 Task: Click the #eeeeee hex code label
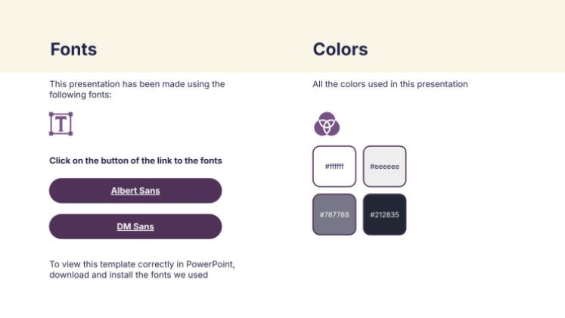click(x=384, y=167)
